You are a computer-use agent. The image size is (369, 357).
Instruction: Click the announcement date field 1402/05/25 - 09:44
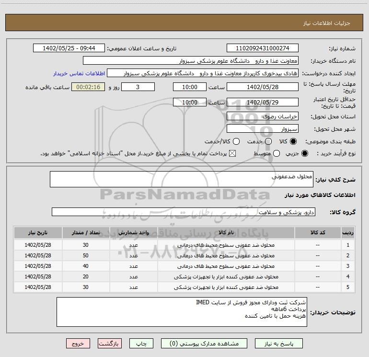[x=69, y=48]
